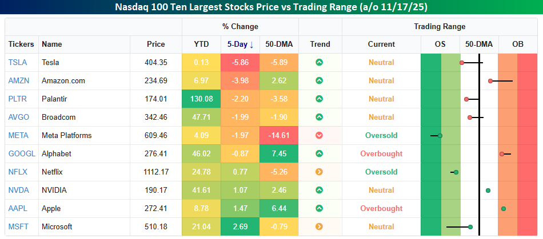Sort by the 5-Day column header
The image size is (543, 239).
[x=240, y=44]
